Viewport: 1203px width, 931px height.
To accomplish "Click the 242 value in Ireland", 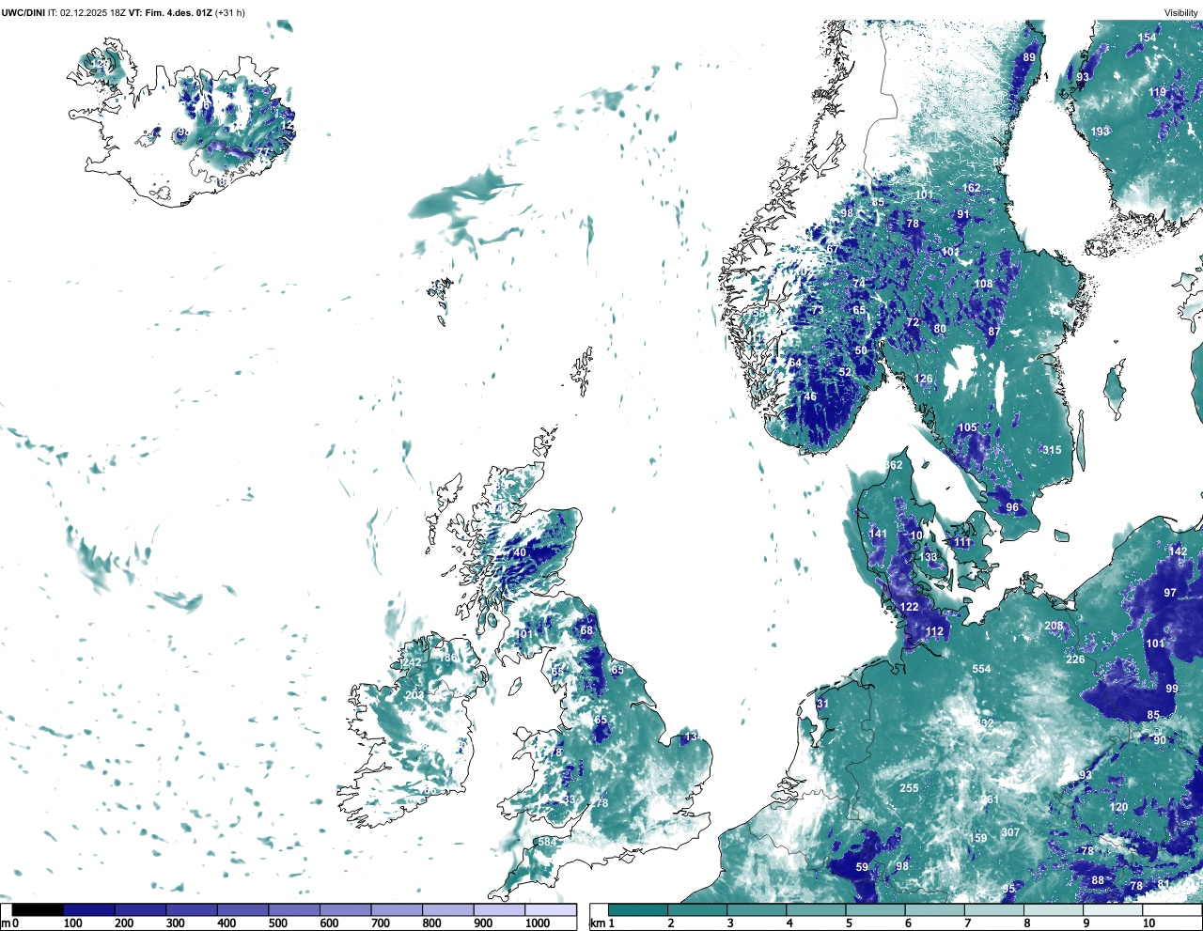I will 413,662.
